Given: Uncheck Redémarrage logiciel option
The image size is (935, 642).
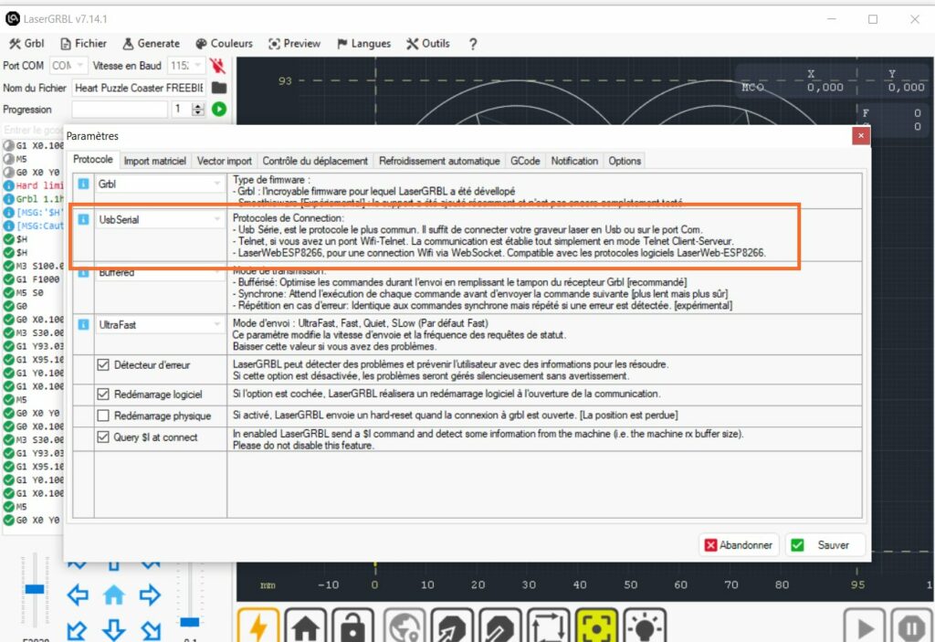Looking at the screenshot, I should (104, 395).
